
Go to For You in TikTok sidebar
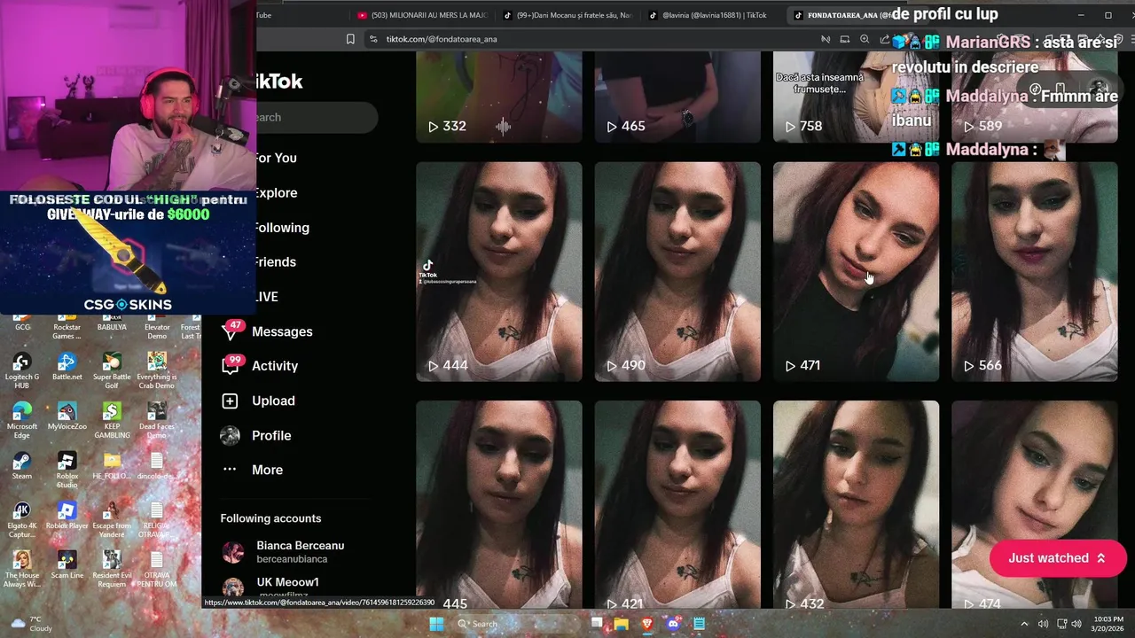click(275, 158)
